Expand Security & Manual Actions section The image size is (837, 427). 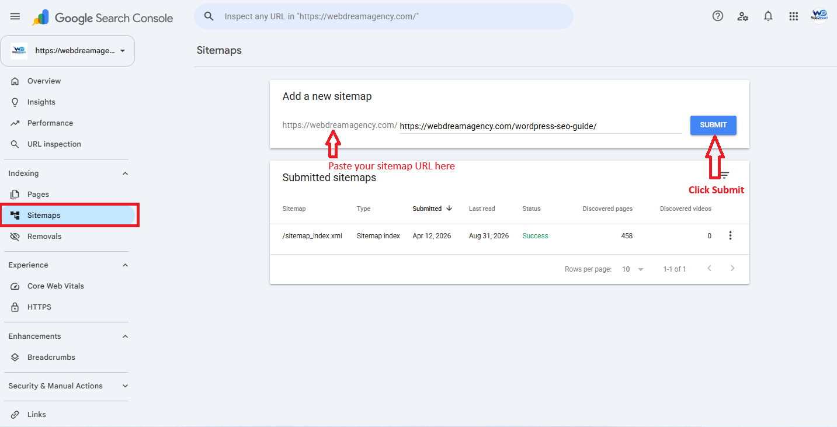tap(125, 386)
